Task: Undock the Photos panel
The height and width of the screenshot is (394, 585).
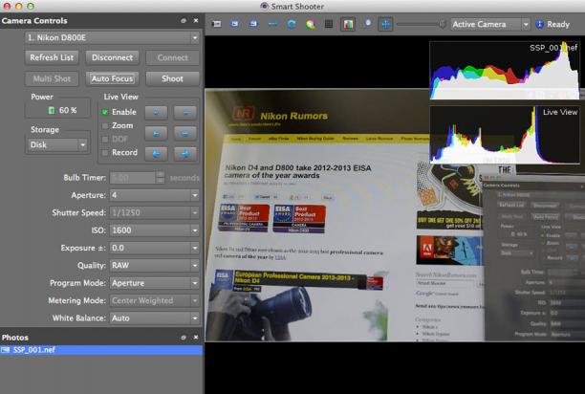Action: 184,338
